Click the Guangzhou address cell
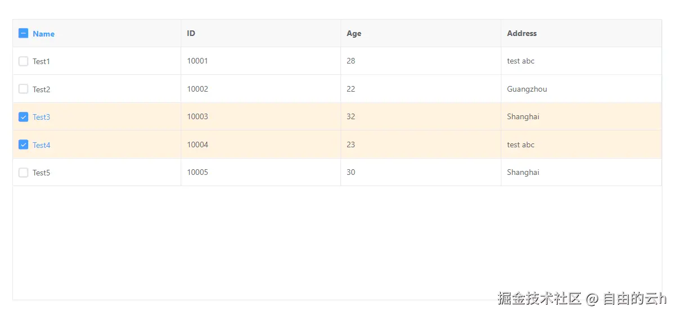677x316 pixels. pyautogui.click(x=527, y=89)
